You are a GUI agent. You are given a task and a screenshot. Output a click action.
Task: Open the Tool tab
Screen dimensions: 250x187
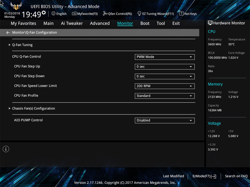(x=161, y=24)
